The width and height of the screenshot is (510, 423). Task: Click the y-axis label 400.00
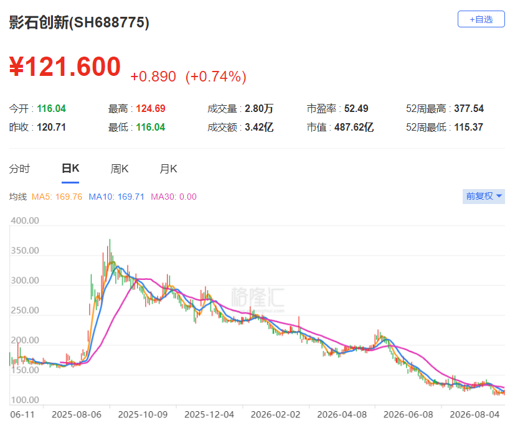click(25, 221)
